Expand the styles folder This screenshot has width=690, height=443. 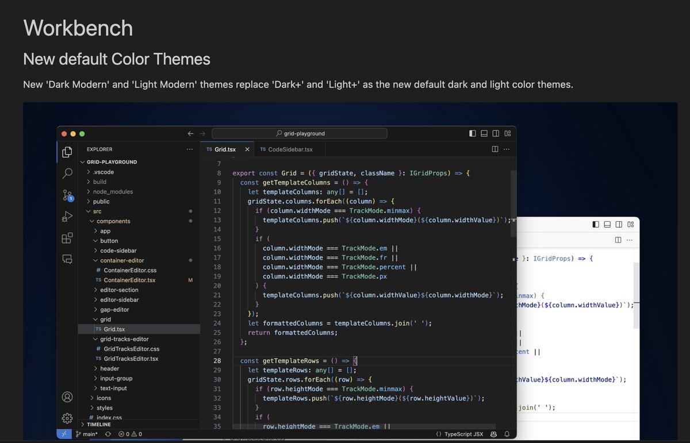139,408
